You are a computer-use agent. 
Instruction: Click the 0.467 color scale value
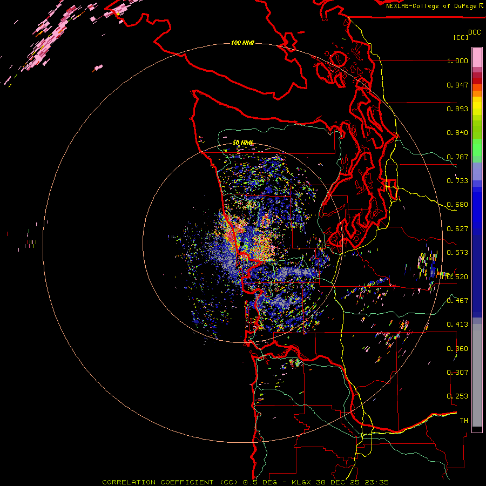(457, 301)
